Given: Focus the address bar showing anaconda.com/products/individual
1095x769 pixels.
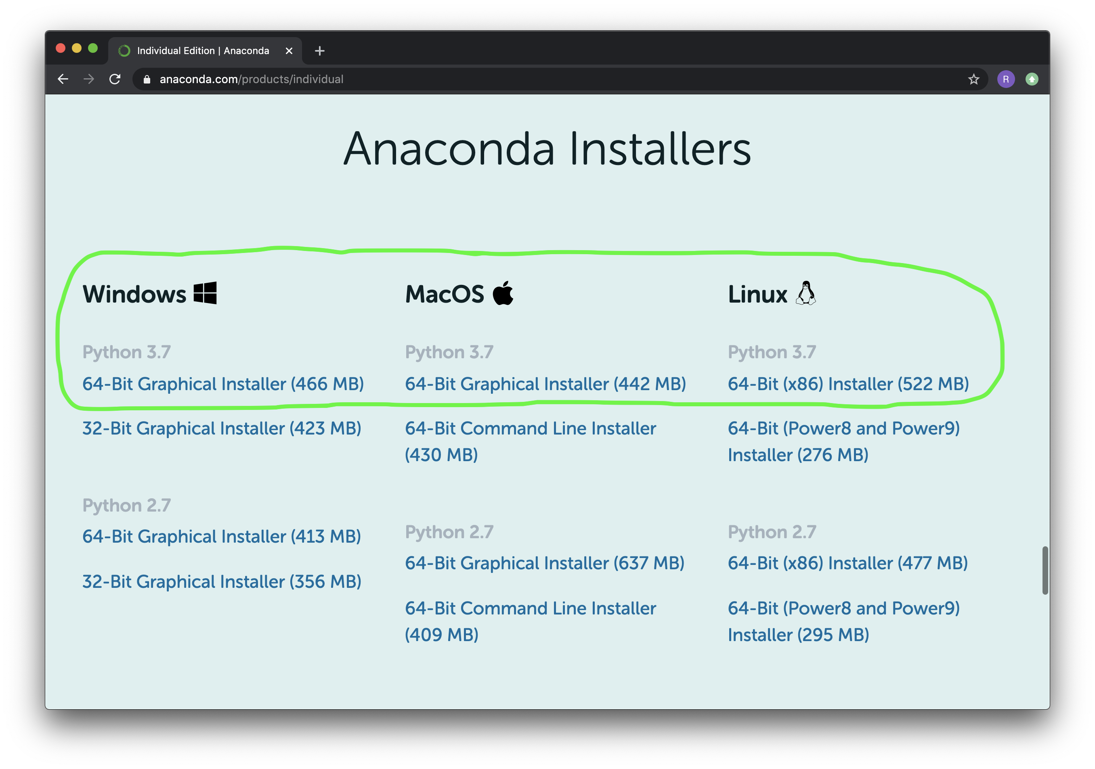Looking at the screenshot, I should pos(560,79).
